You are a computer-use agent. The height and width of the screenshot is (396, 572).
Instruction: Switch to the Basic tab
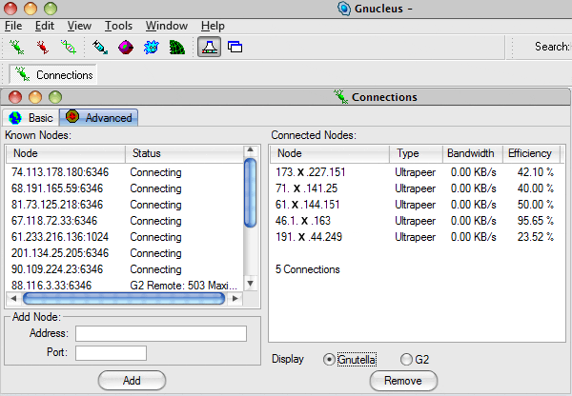coord(31,118)
